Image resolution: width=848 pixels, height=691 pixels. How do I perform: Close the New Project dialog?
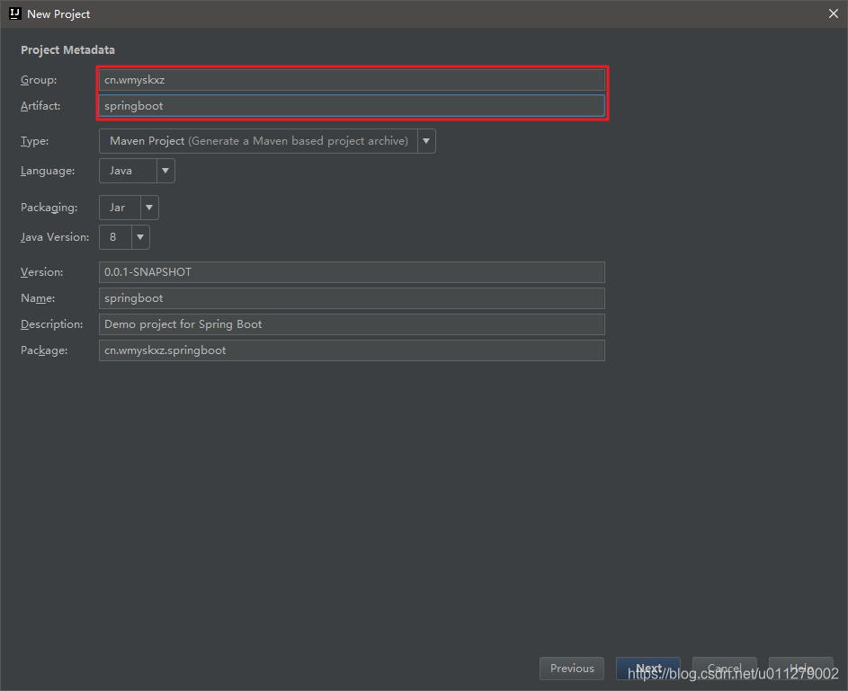(834, 13)
